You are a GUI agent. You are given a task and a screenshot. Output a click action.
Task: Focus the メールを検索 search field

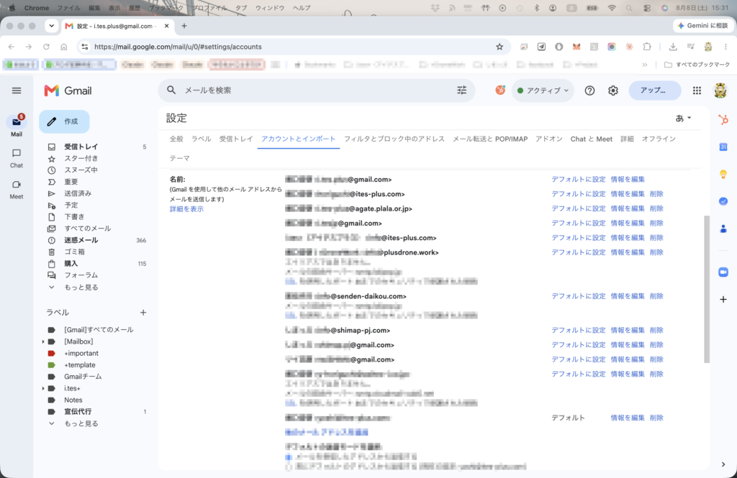[x=317, y=90]
